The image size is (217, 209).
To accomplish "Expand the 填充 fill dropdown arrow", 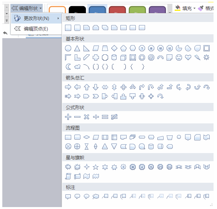I will point(194,8).
